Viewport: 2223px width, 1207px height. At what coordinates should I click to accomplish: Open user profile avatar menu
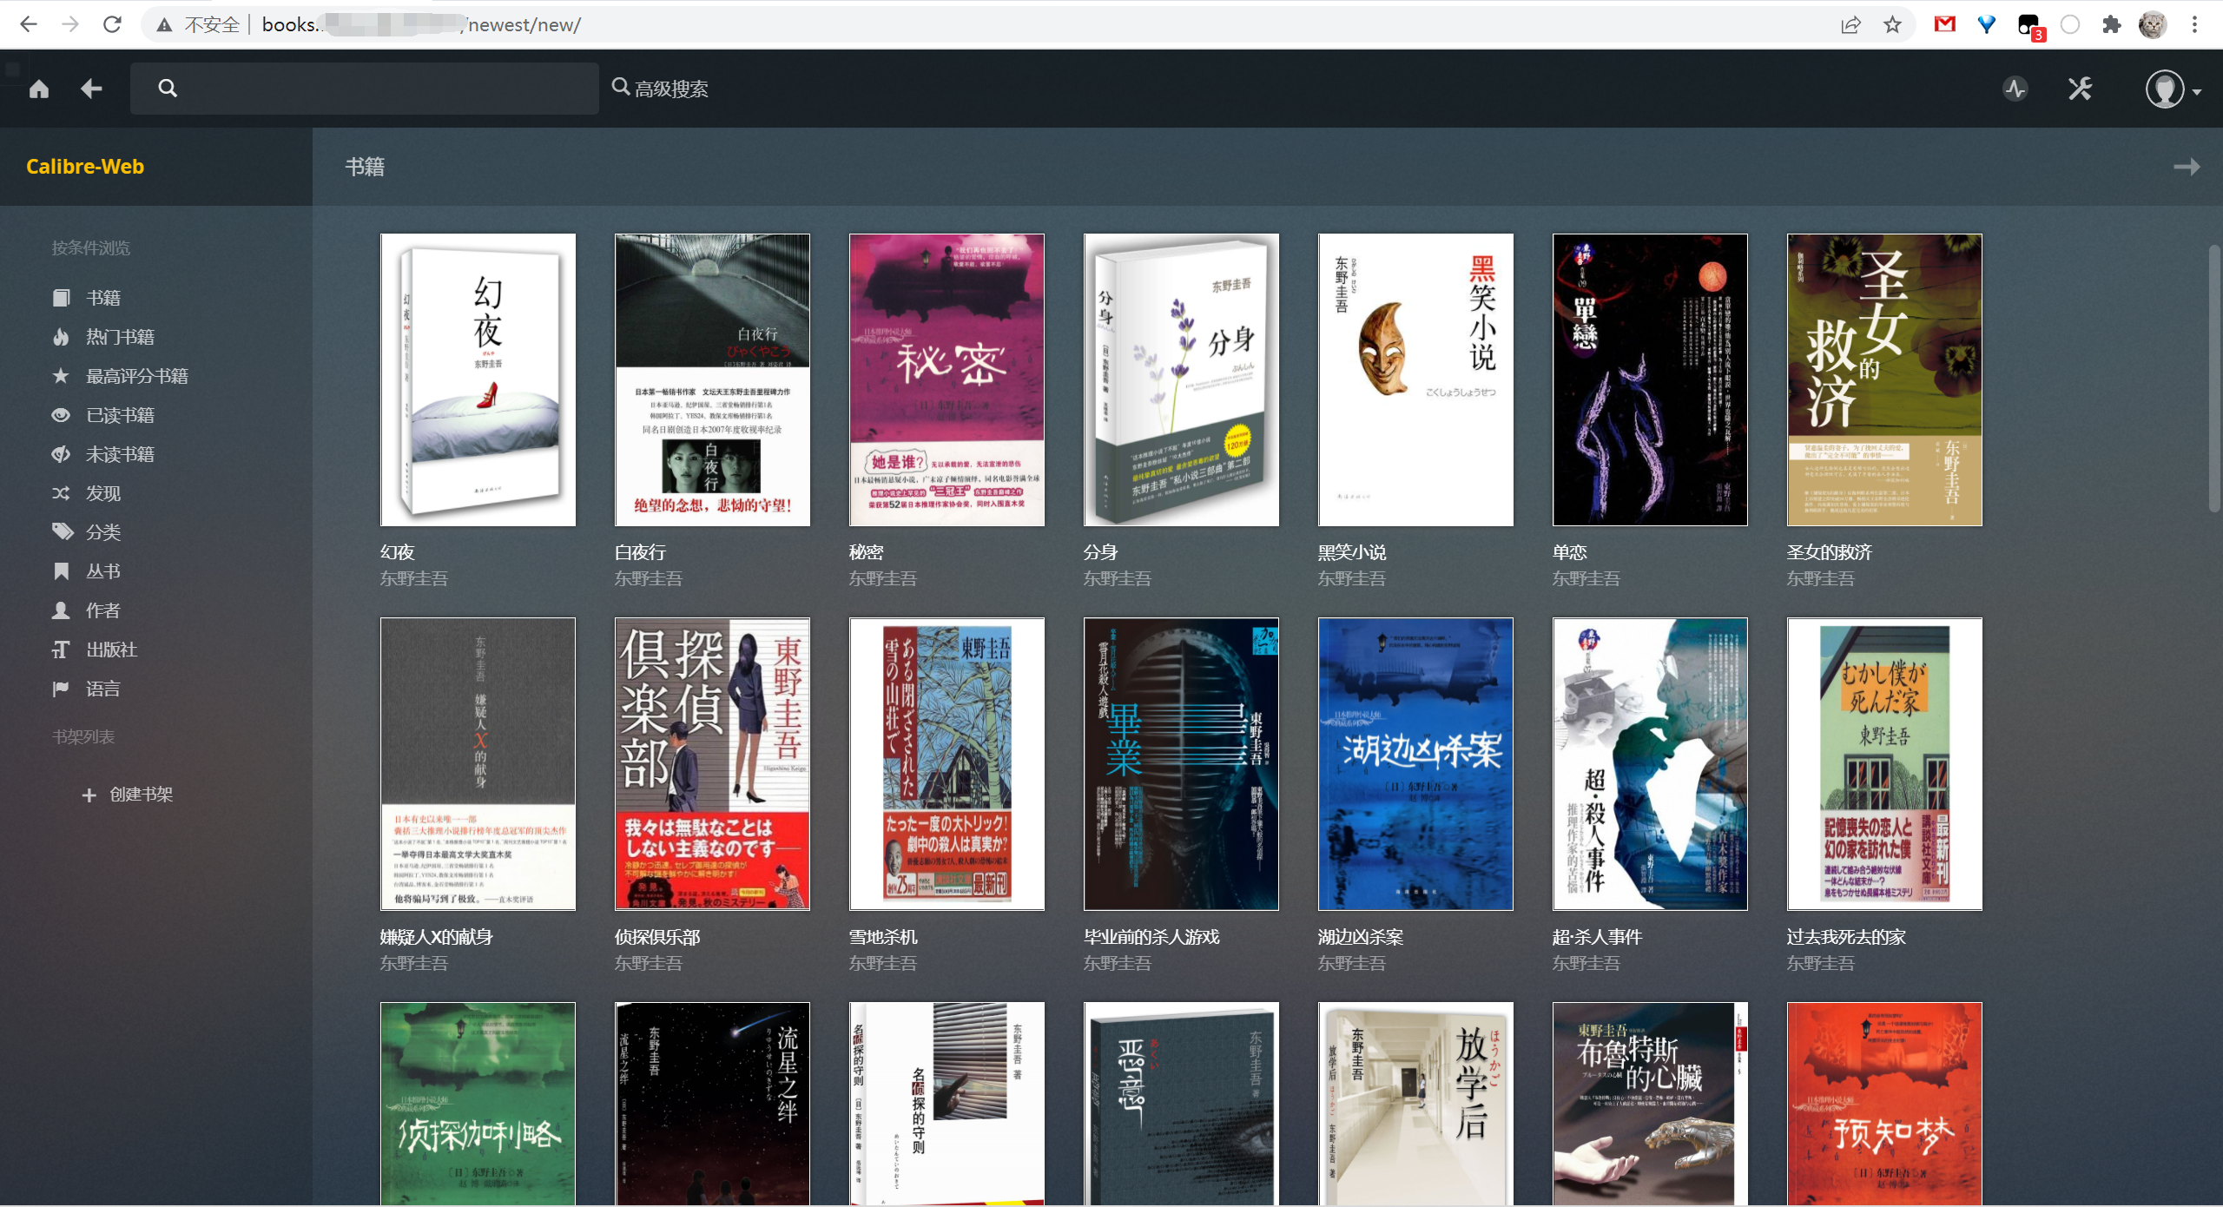coord(2173,89)
